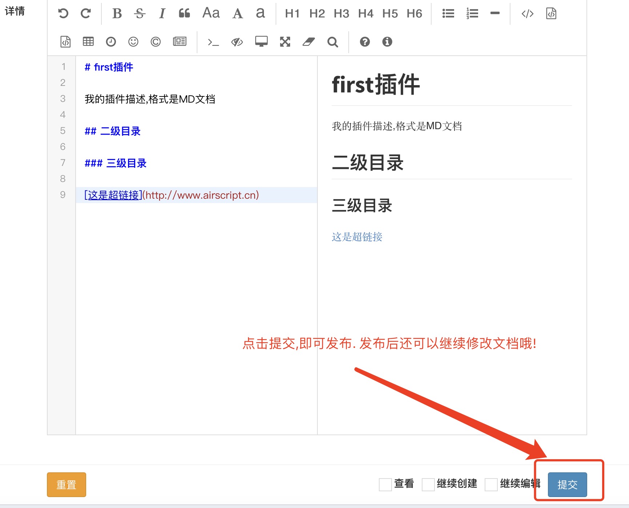Open full HTML preview with monitor icon
This screenshot has height=508, width=629.
tap(261, 42)
